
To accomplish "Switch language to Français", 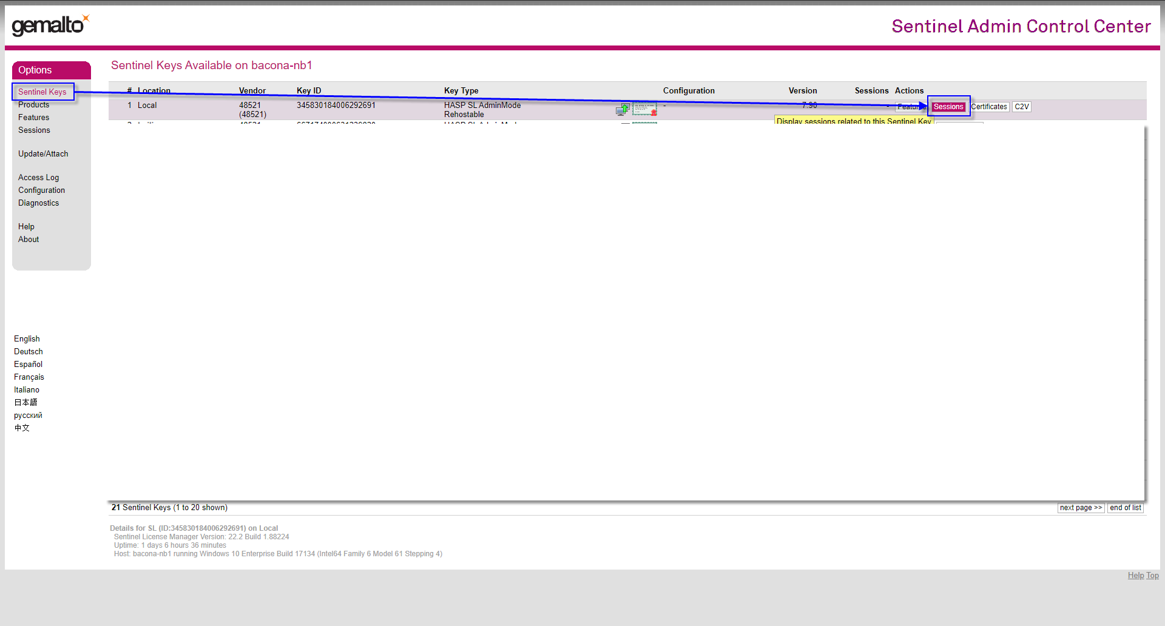I will pyautogui.click(x=29, y=377).
